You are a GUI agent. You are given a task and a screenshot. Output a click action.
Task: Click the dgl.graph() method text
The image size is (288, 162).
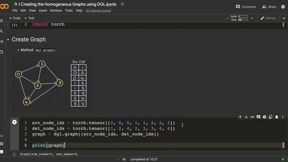pos(46,50)
